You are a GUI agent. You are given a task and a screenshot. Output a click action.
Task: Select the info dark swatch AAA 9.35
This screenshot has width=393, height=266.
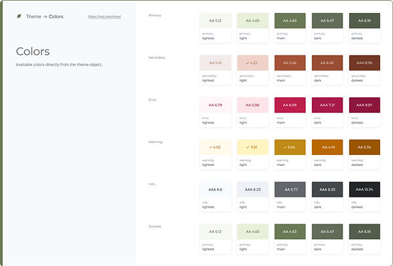(x=327, y=190)
